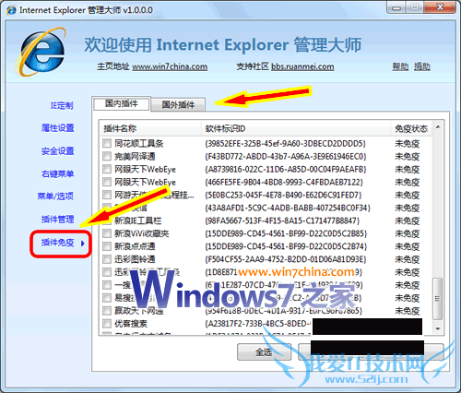Select ID {98FA5667-513F-4F15-8A15-C171477B8847}
Screen dimensions: 461x393
[282, 220]
